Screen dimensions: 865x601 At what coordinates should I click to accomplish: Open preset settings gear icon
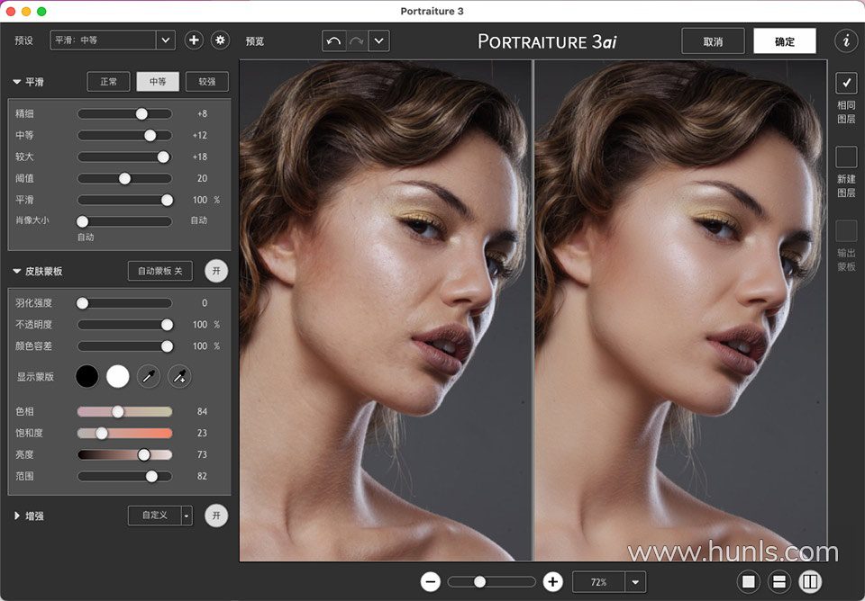[220, 40]
